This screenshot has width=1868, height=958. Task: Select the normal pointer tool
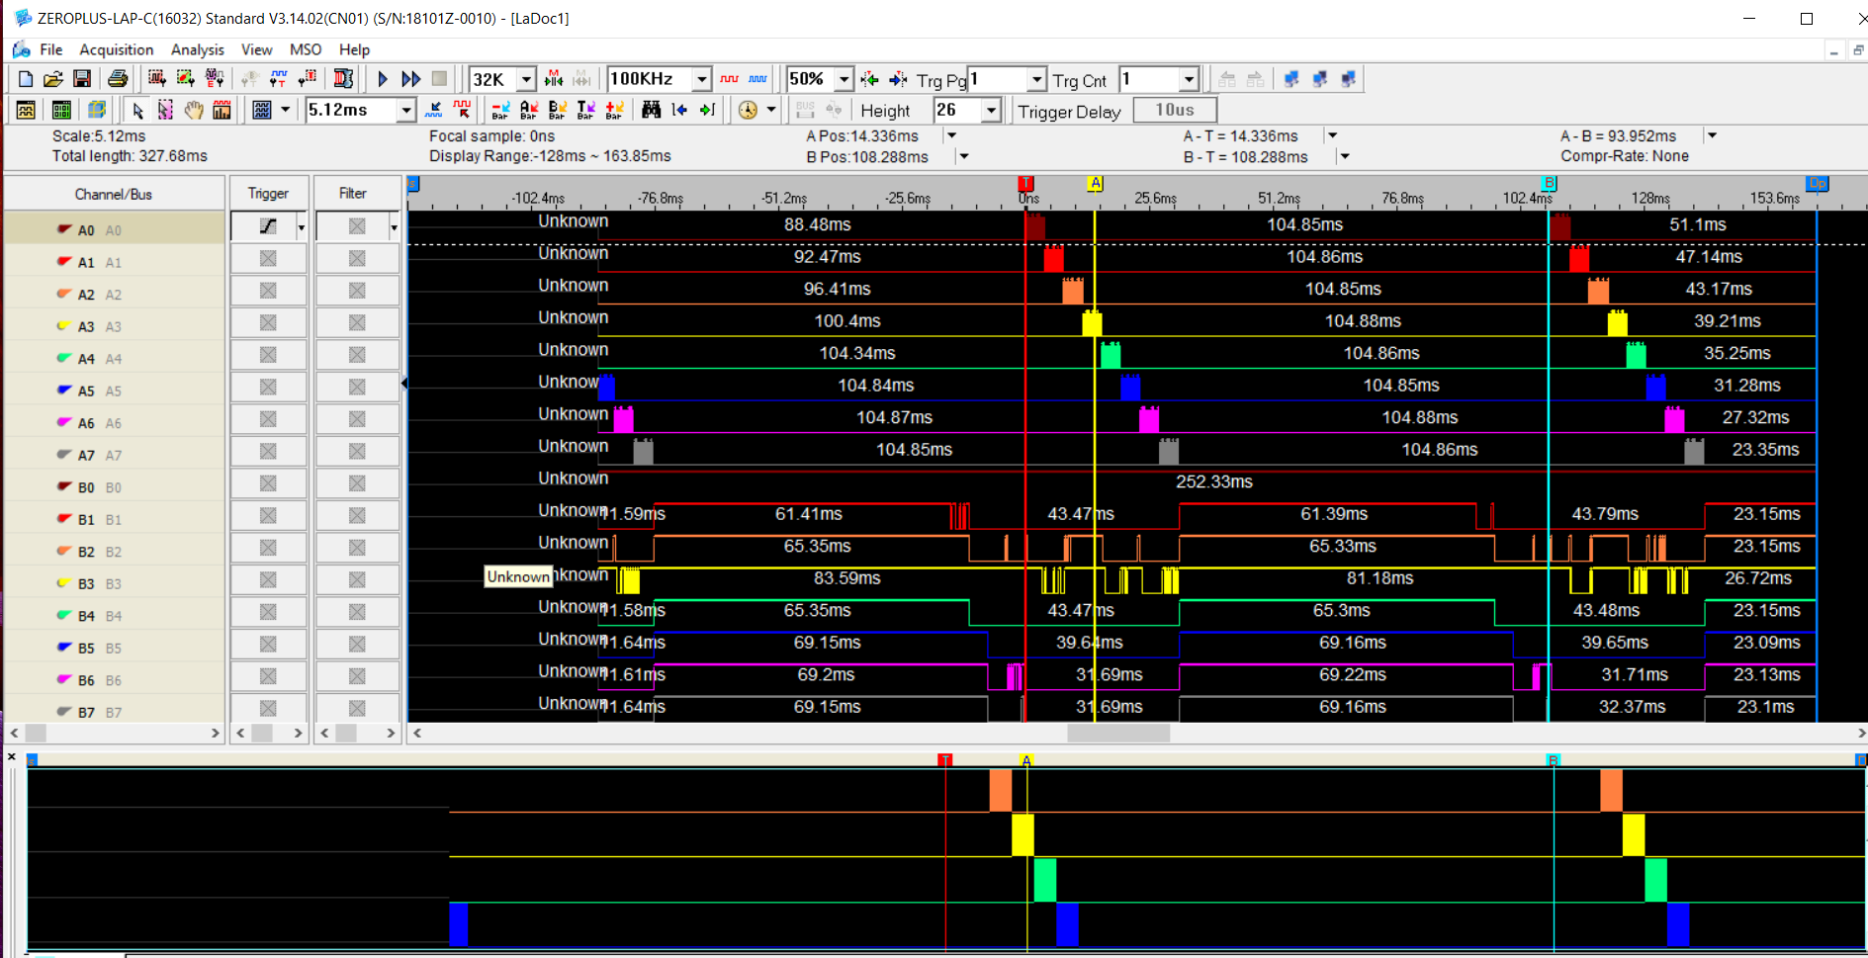pos(137,110)
